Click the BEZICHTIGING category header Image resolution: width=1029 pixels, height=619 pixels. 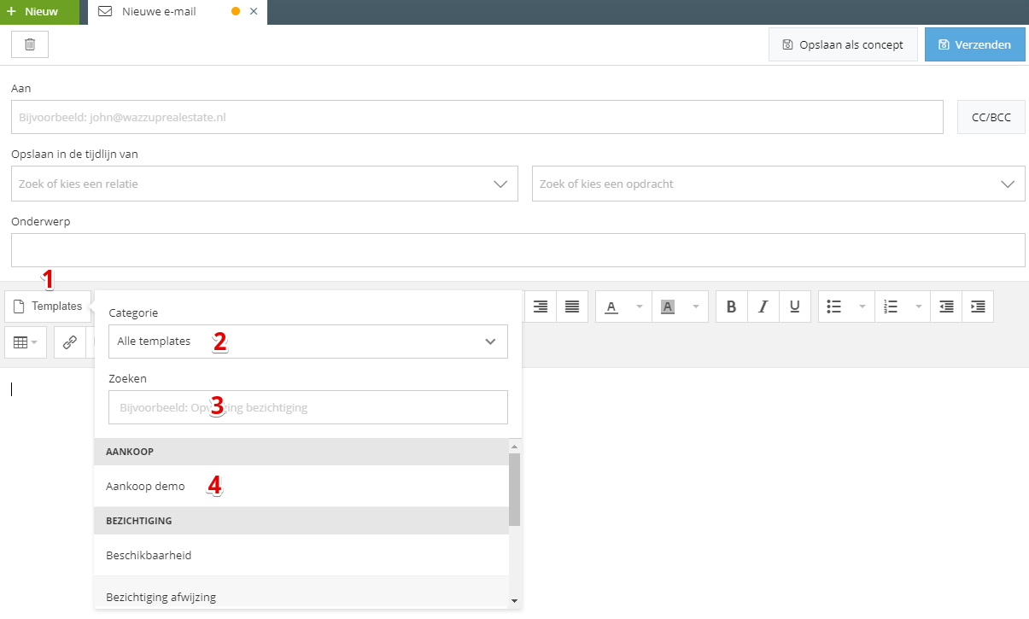301,521
